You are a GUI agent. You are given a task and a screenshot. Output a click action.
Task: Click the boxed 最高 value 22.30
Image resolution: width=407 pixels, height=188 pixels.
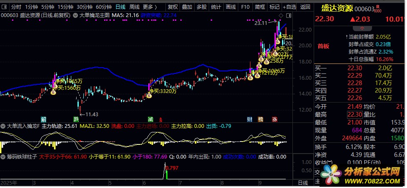[355, 115]
